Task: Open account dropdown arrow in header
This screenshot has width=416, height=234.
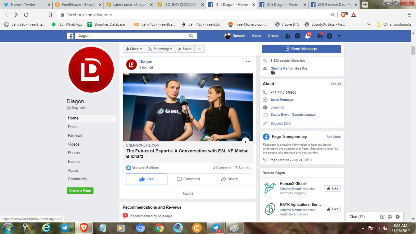Action: (x=339, y=36)
